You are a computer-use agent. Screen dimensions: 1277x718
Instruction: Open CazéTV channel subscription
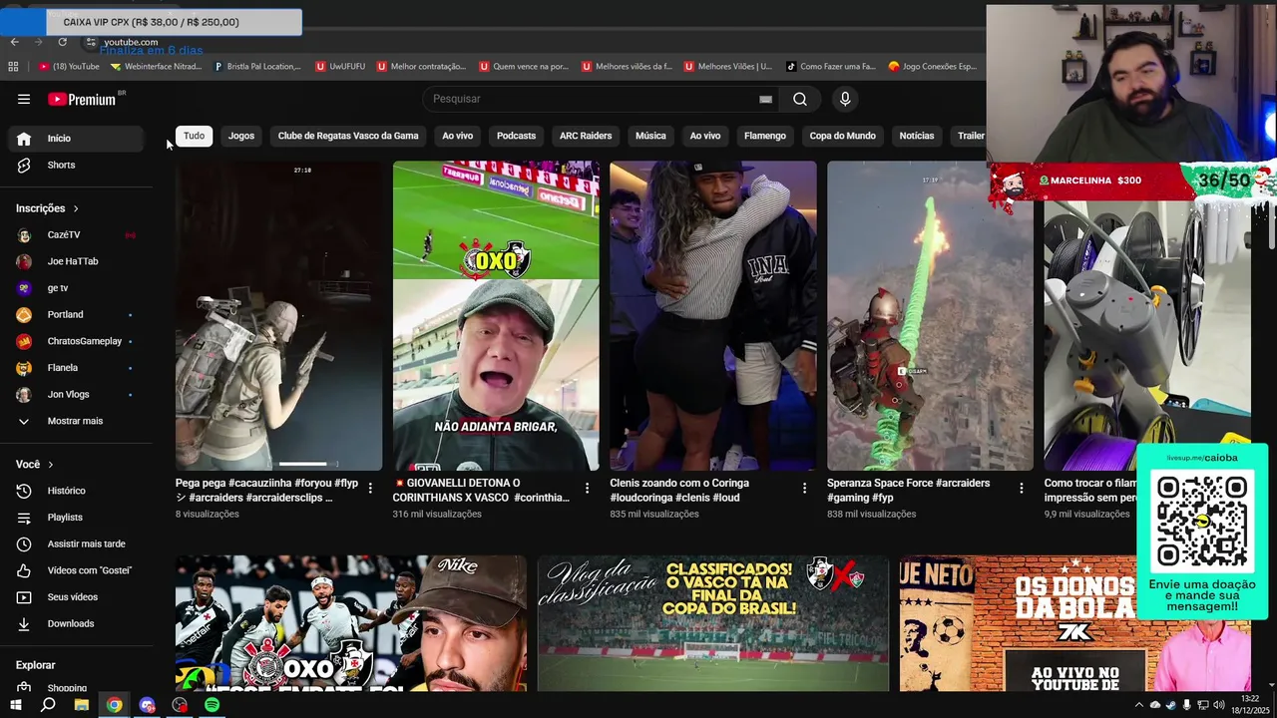coord(76,234)
